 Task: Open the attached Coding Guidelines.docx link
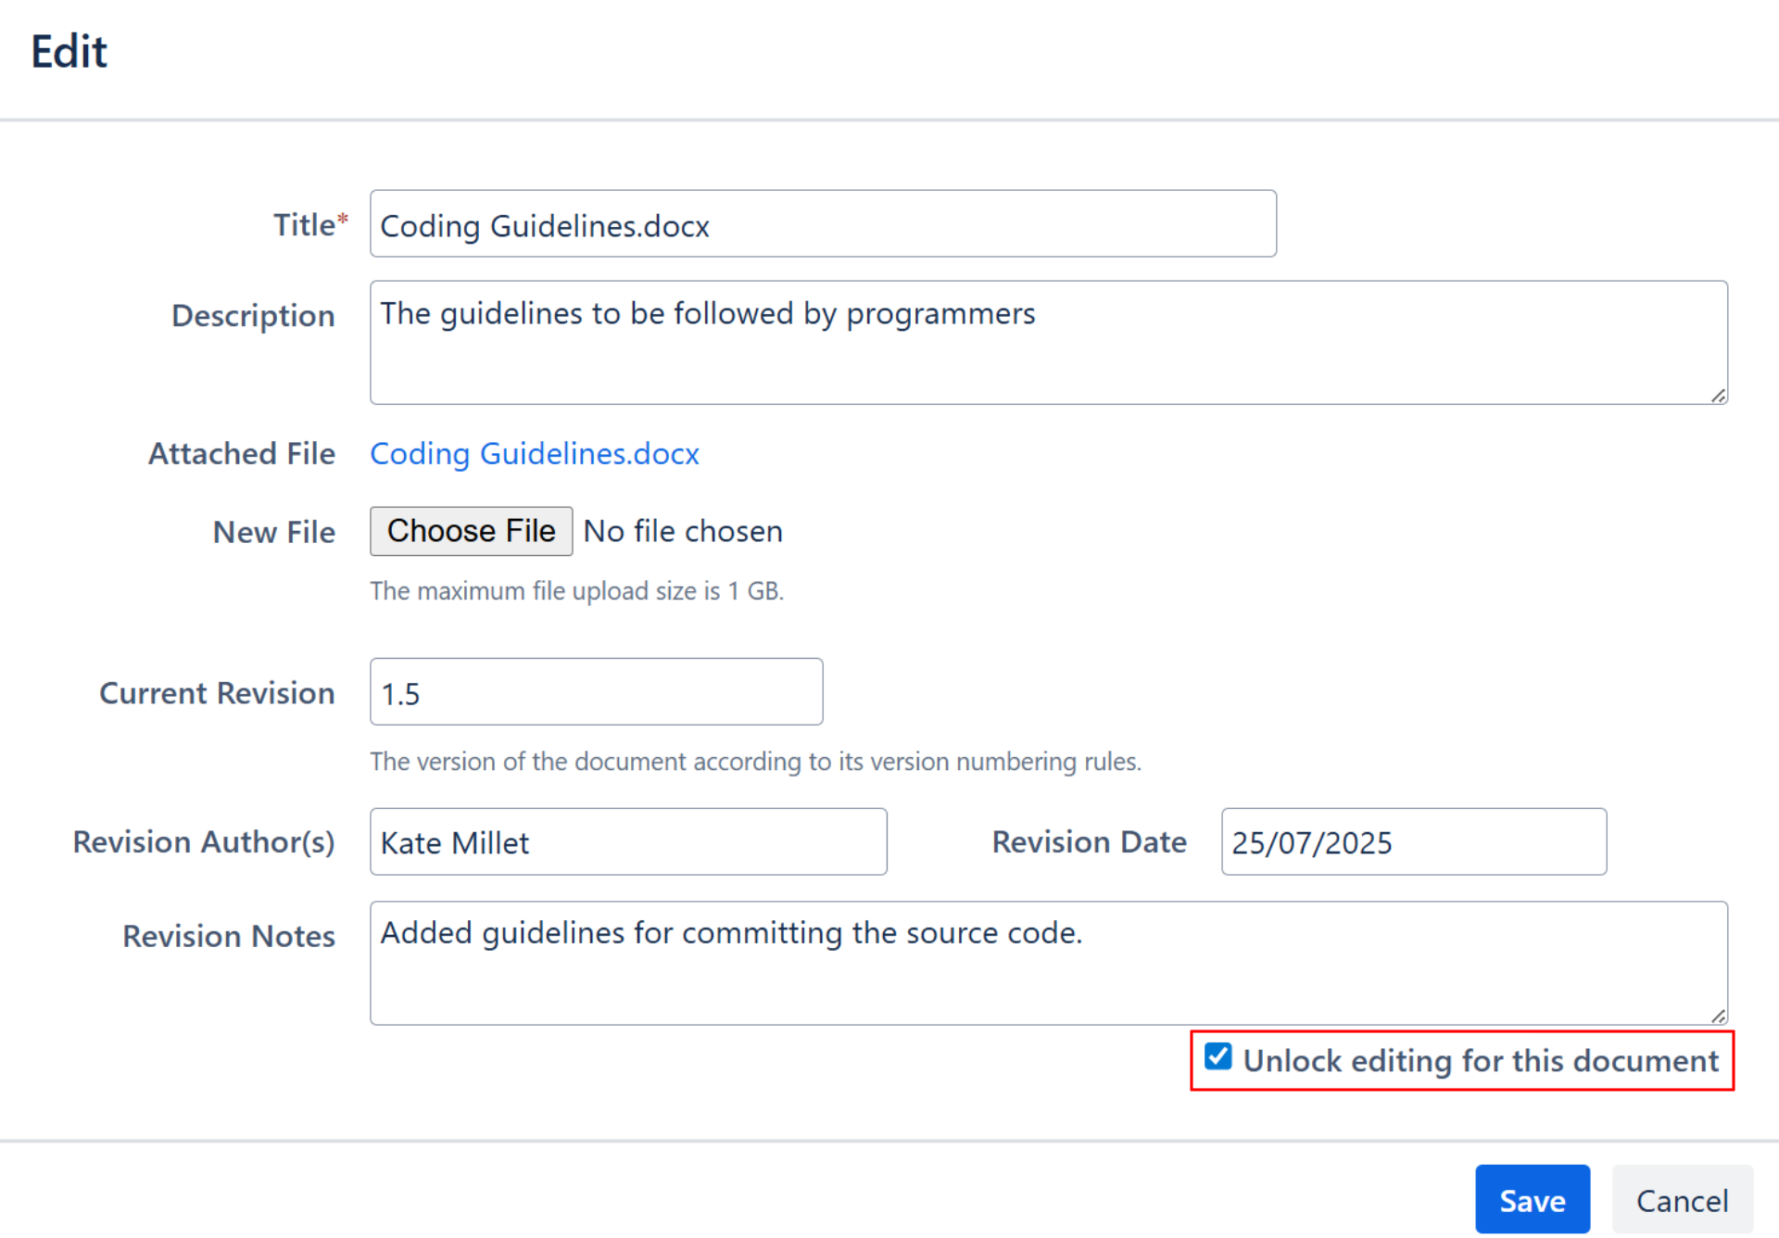coord(535,454)
